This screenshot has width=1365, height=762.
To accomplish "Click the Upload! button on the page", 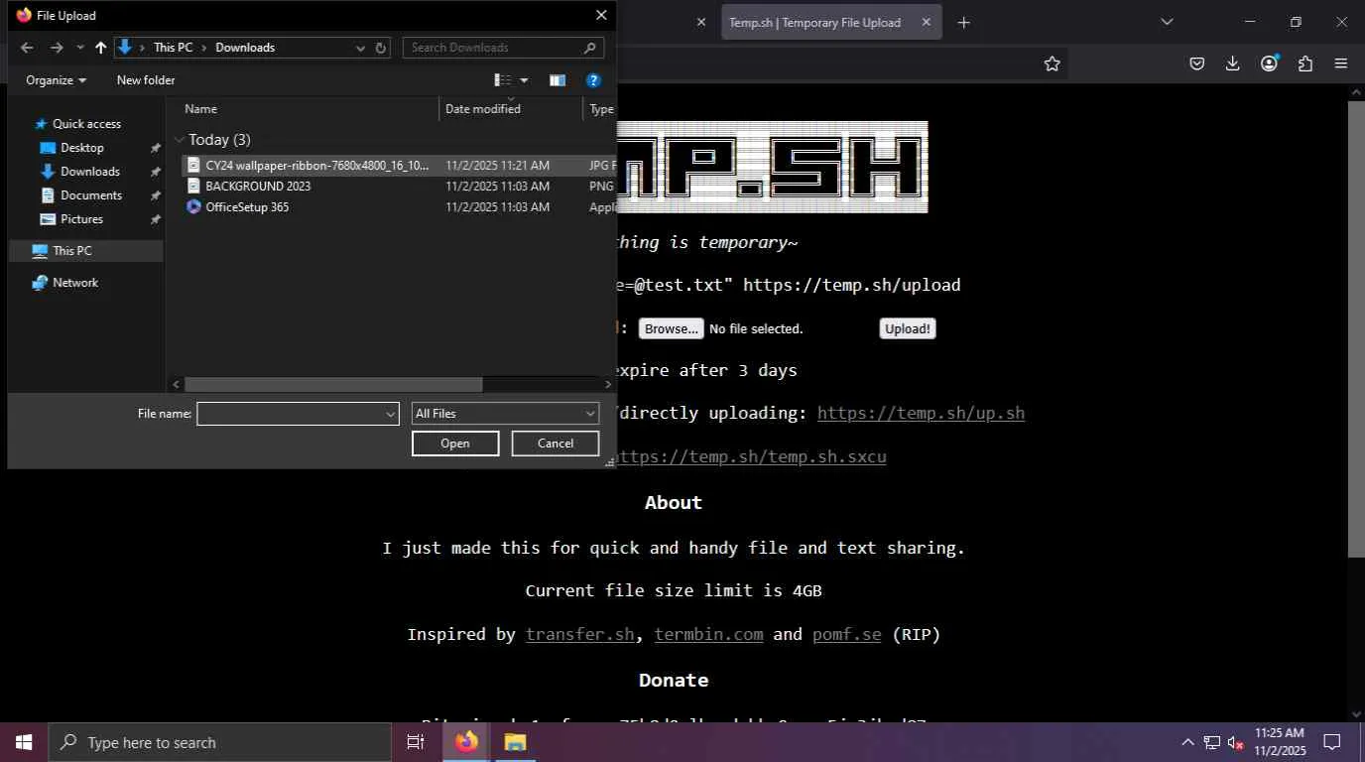I will coord(908,329).
